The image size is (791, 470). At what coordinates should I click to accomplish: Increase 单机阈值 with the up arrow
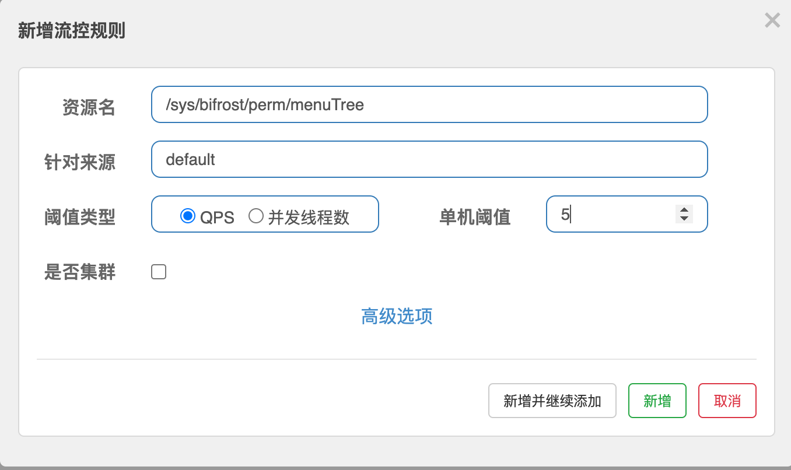coord(684,210)
